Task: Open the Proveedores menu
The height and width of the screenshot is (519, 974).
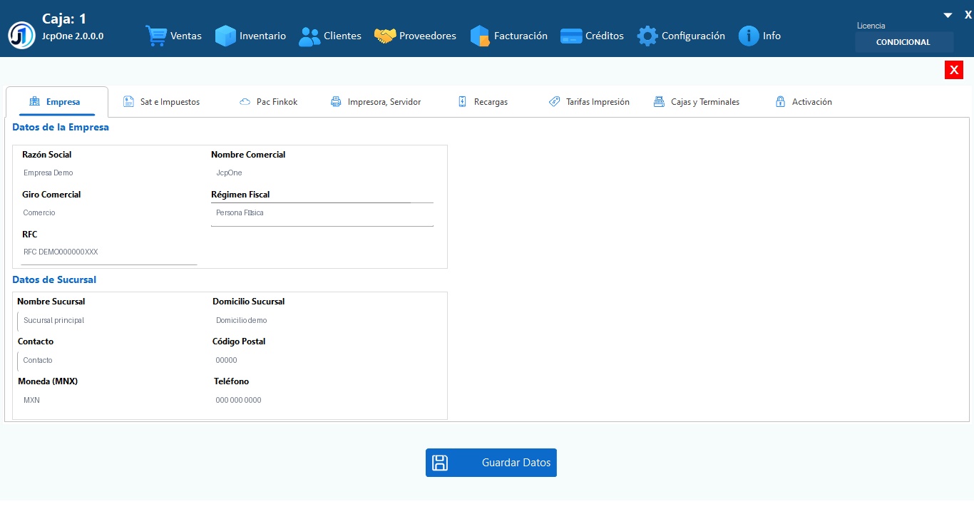Action: coord(415,36)
